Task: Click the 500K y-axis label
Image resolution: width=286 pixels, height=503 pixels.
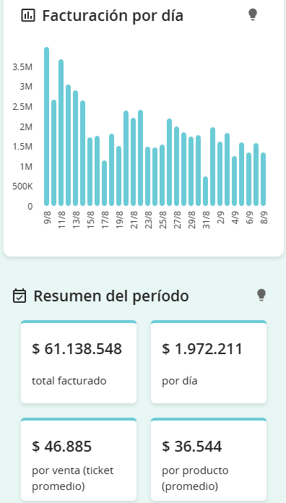Action: pos(22,186)
